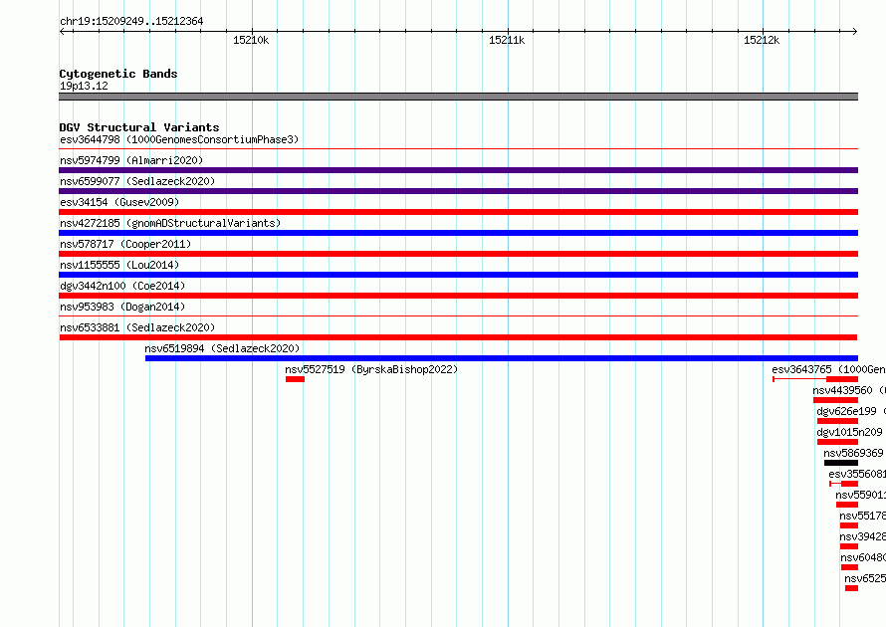The width and height of the screenshot is (886, 627).
Task: Click the red bar under nsv39428 label
Action: 849,546
